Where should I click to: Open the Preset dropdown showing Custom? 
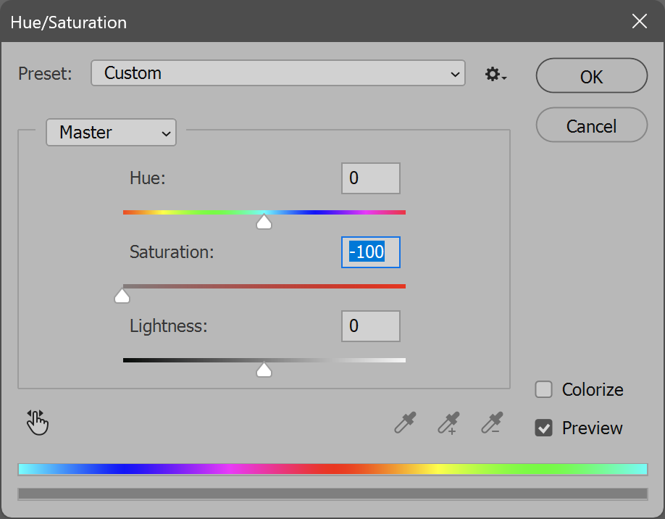click(278, 73)
